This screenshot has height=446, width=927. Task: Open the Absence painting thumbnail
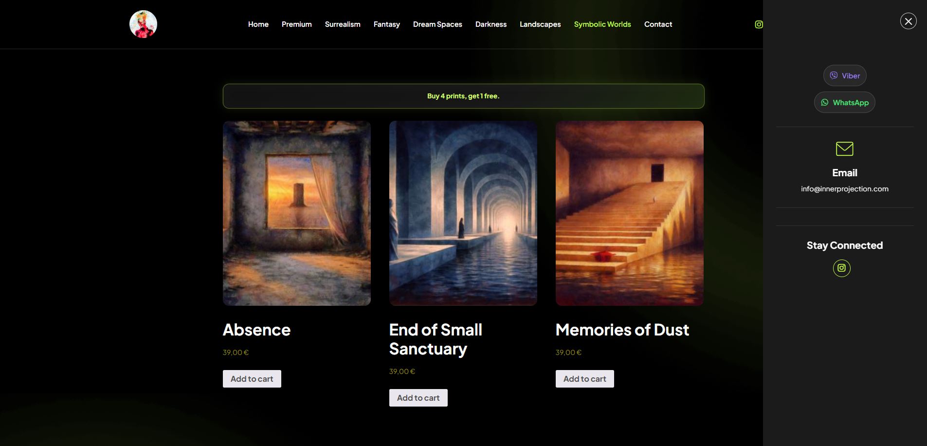(297, 213)
